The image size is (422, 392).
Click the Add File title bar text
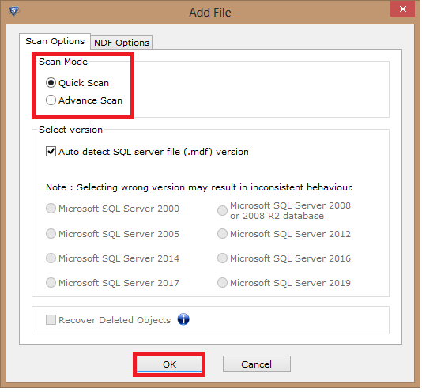[x=210, y=13]
